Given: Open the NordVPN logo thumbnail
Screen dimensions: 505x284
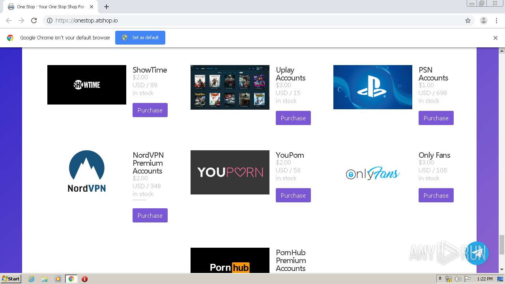Looking at the screenshot, I should coord(87,172).
